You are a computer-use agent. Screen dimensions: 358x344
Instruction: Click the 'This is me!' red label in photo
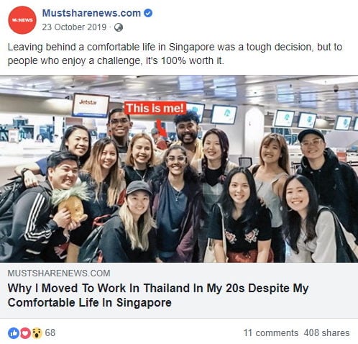click(155, 108)
